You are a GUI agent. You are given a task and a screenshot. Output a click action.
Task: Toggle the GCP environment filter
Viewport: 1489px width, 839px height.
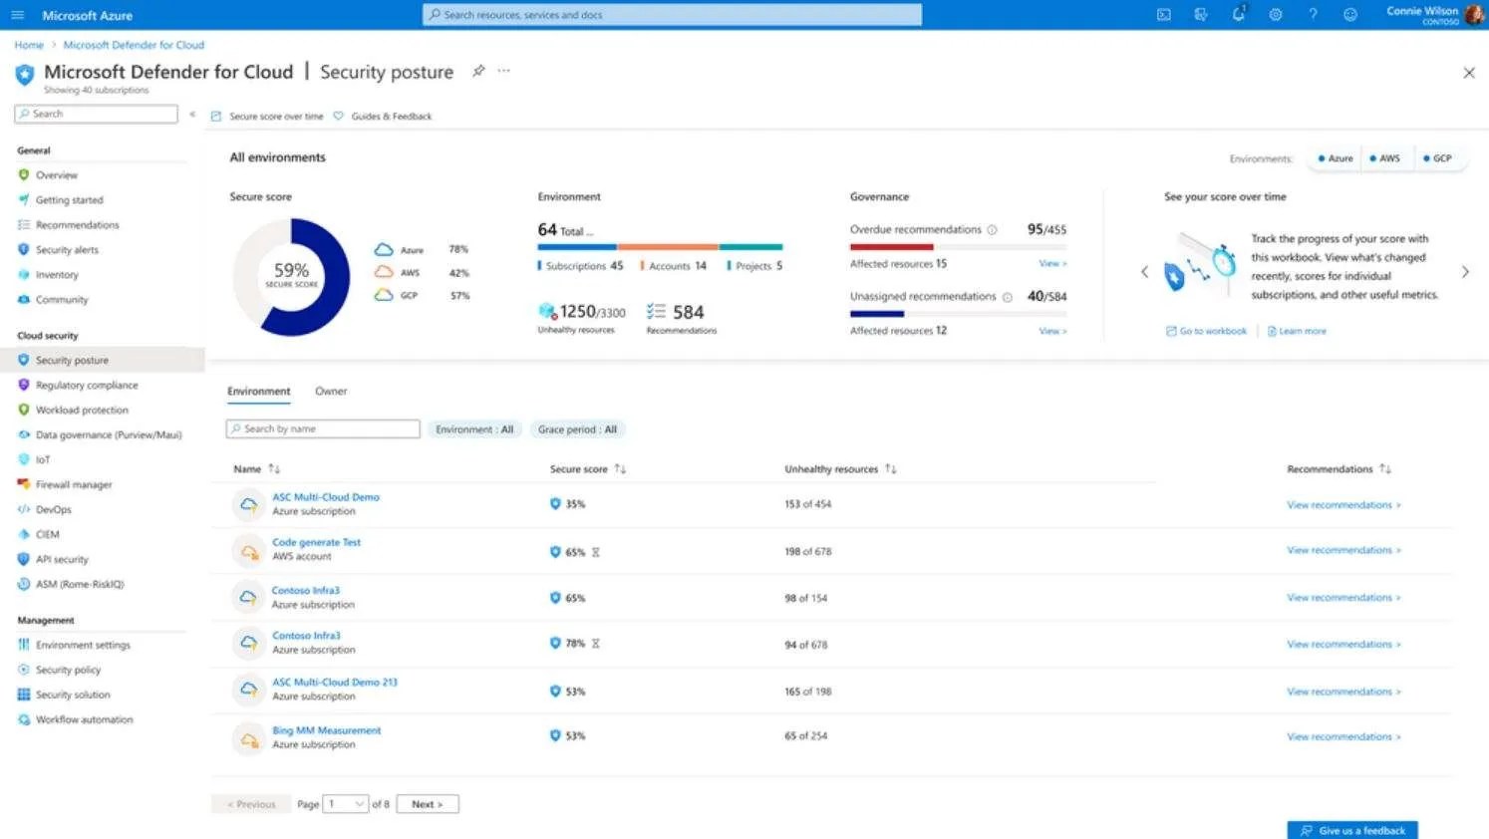click(1438, 158)
